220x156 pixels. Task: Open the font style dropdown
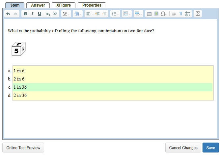coord(78,14)
